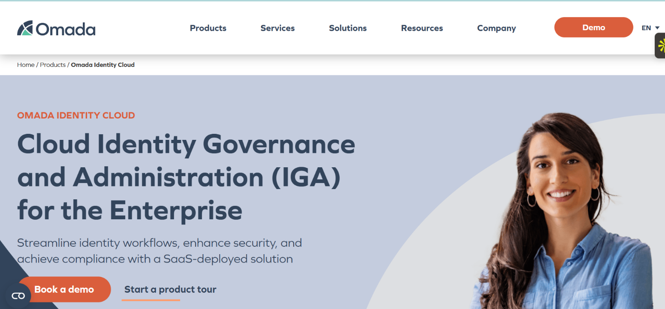Click the orange Demo button

point(594,27)
